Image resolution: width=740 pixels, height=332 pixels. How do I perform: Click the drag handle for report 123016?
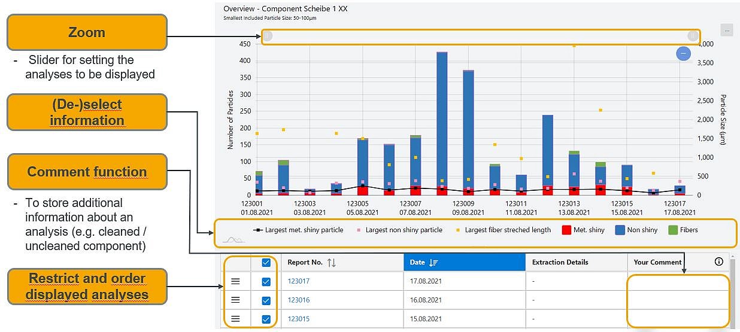click(x=235, y=300)
